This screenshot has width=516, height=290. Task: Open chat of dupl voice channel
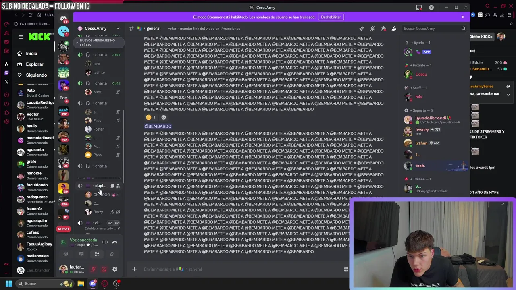(x=112, y=186)
